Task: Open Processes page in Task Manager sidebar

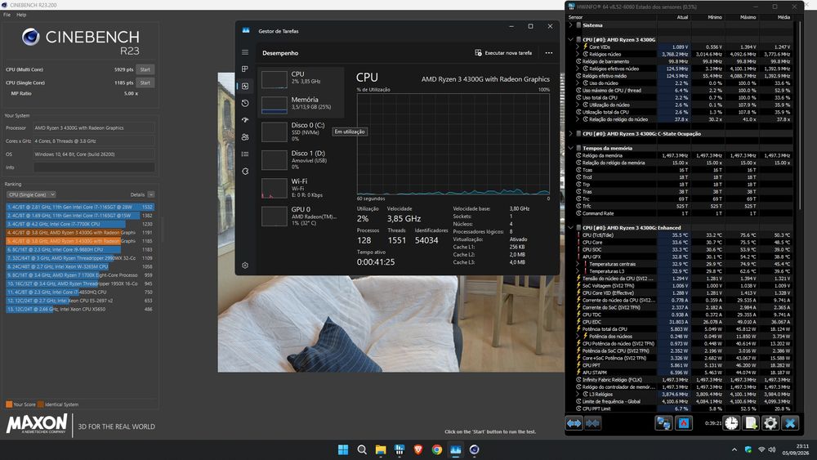Action: click(x=245, y=69)
